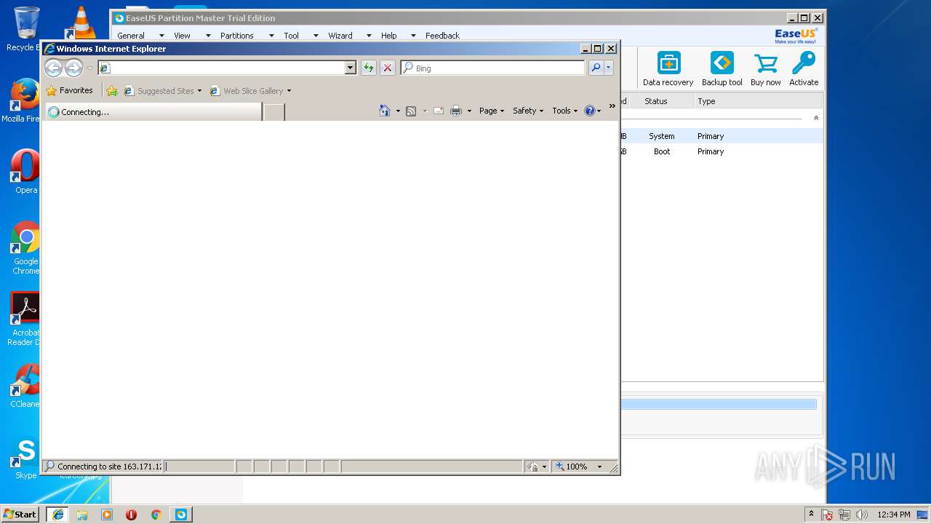Screen dimensions: 931x524
Task: Click Internet Explorer taskbar icon
Action: pos(58,515)
